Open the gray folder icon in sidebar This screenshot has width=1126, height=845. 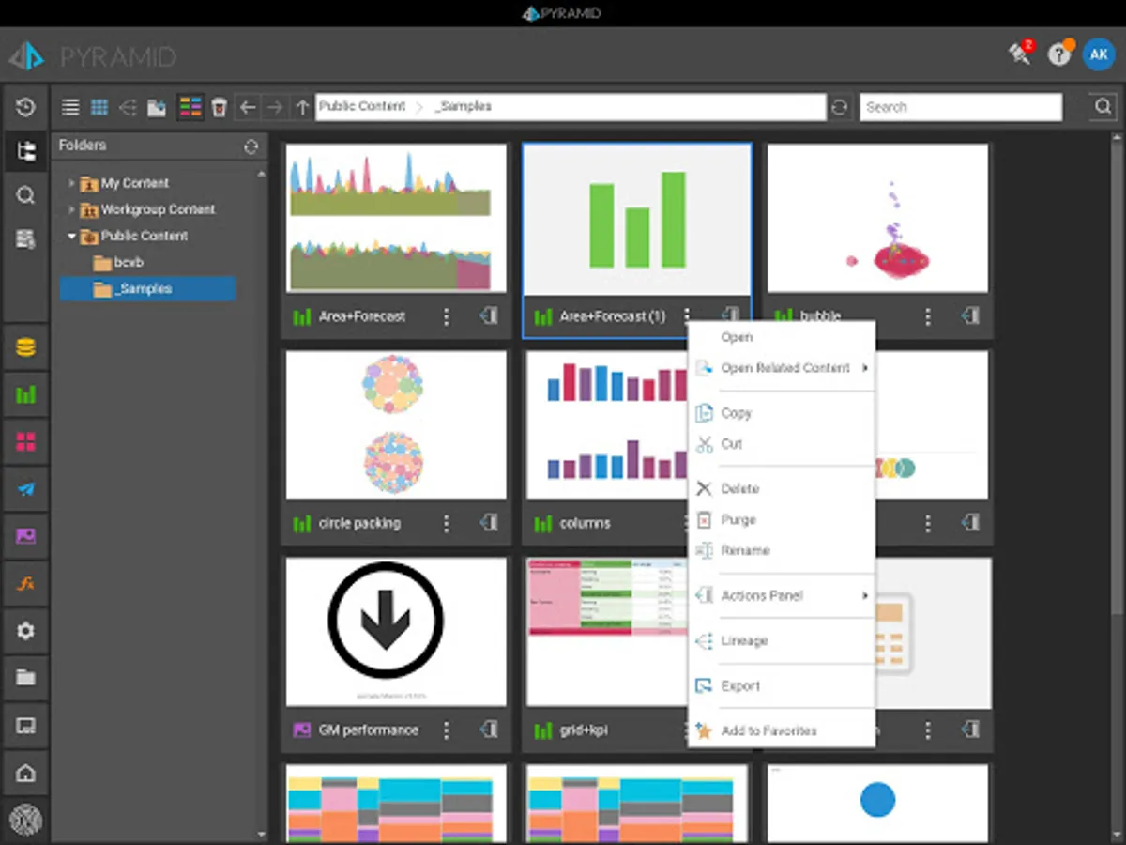pos(25,678)
